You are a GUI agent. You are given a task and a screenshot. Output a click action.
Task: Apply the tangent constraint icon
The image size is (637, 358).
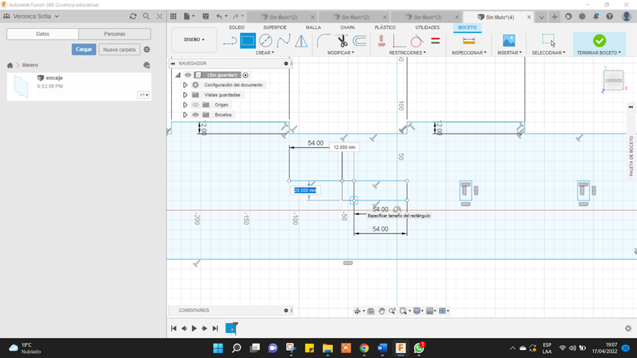click(416, 41)
